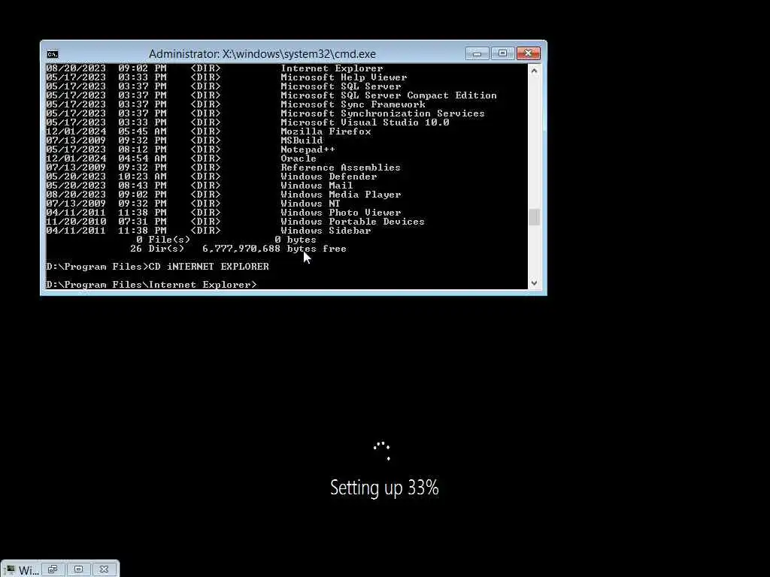Click the 'Microsoft Sync Framework' line
Screen dimensions: 770x577
[x=235, y=104]
